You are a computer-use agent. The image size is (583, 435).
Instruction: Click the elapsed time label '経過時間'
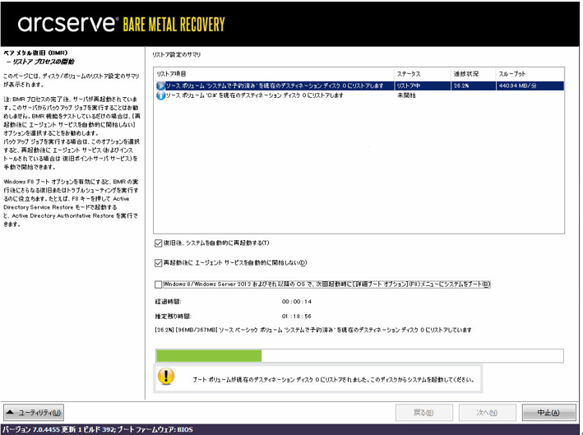point(168,302)
